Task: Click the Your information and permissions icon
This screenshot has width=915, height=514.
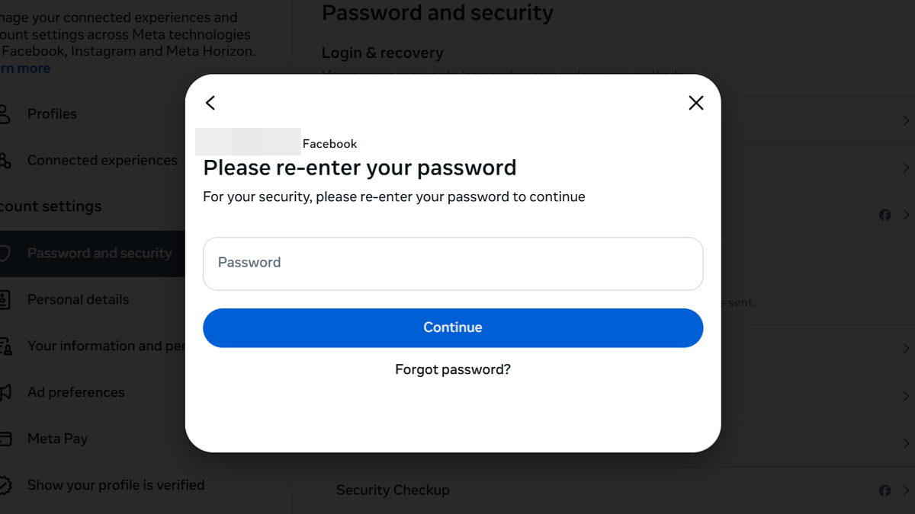Action: pyautogui.click(x=6, y=346)
